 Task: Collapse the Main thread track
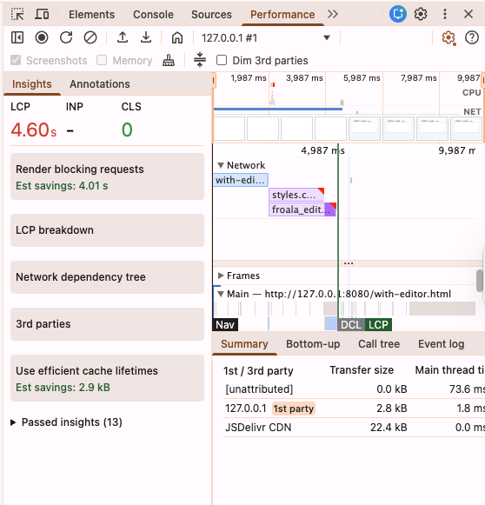221,294
